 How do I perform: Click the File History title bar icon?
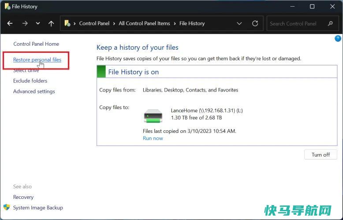pos(7,6)
